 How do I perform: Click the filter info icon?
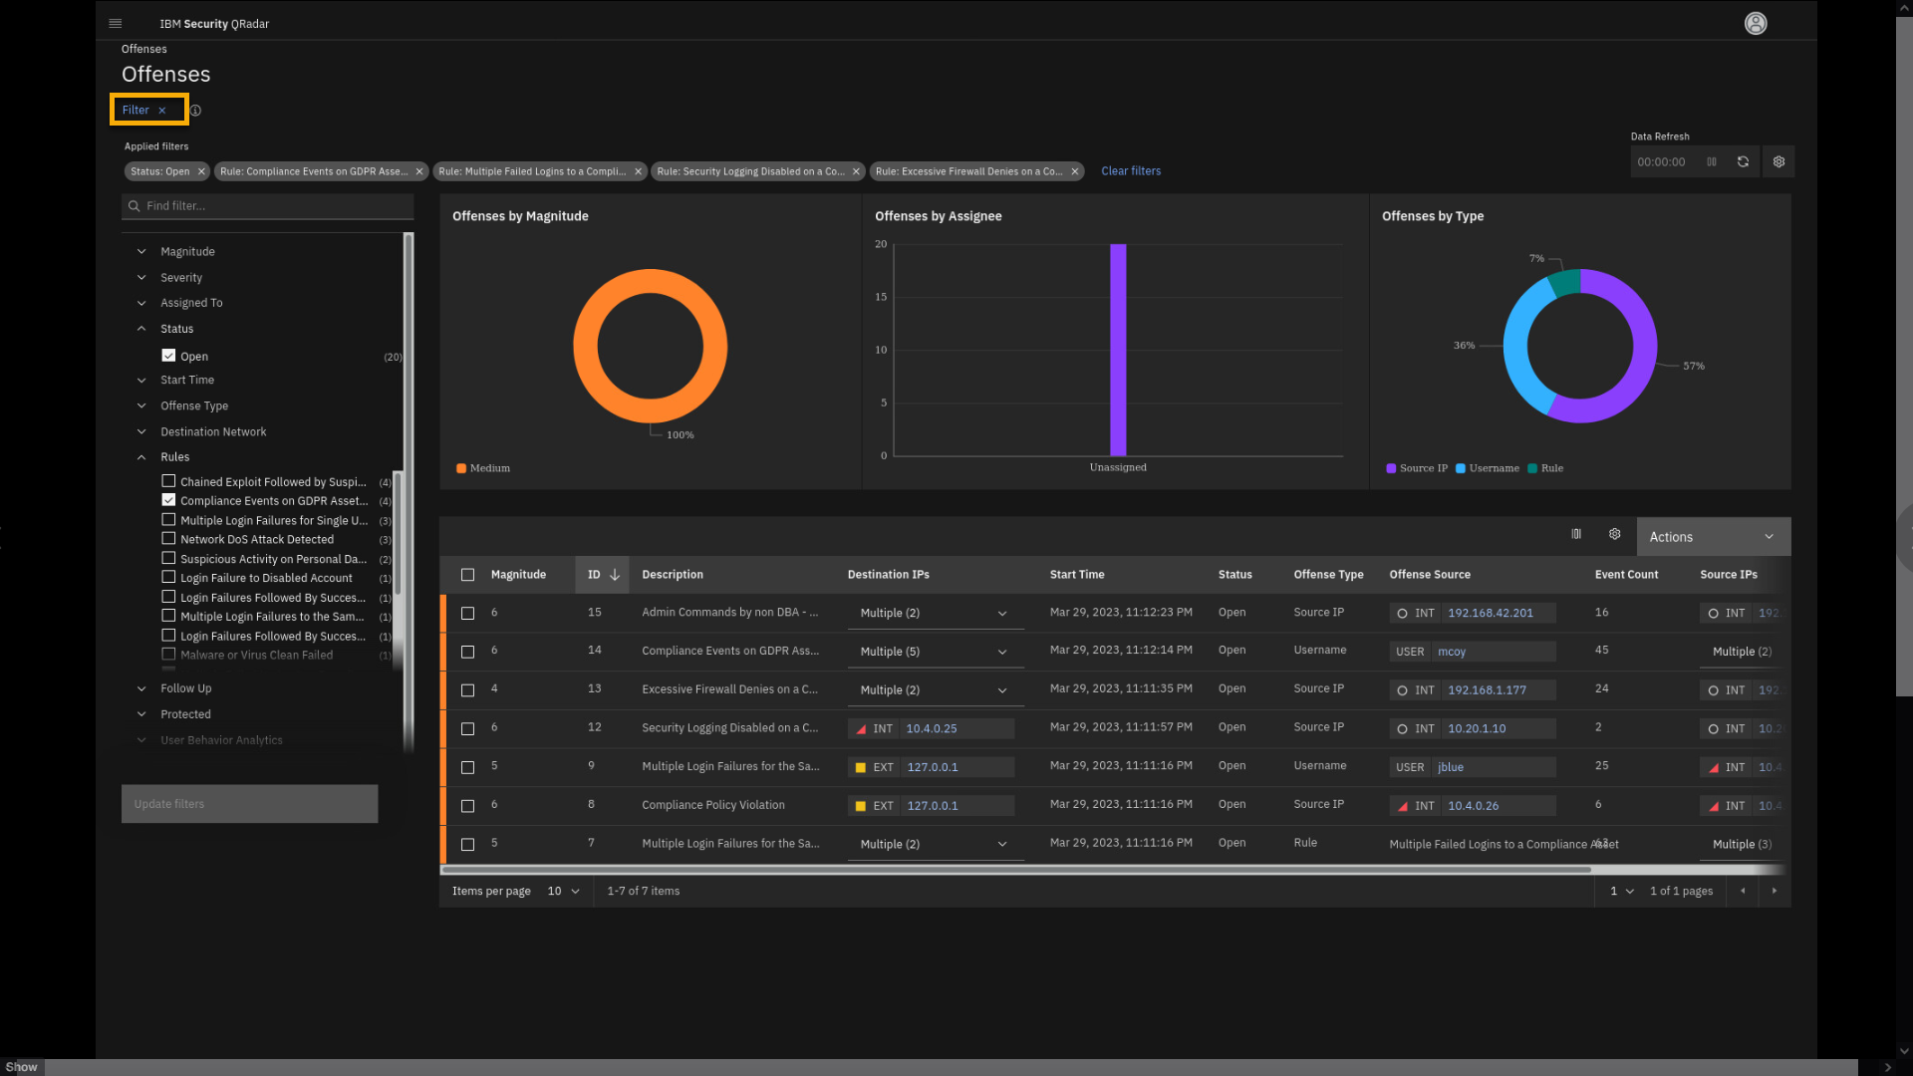click(196, 111)
